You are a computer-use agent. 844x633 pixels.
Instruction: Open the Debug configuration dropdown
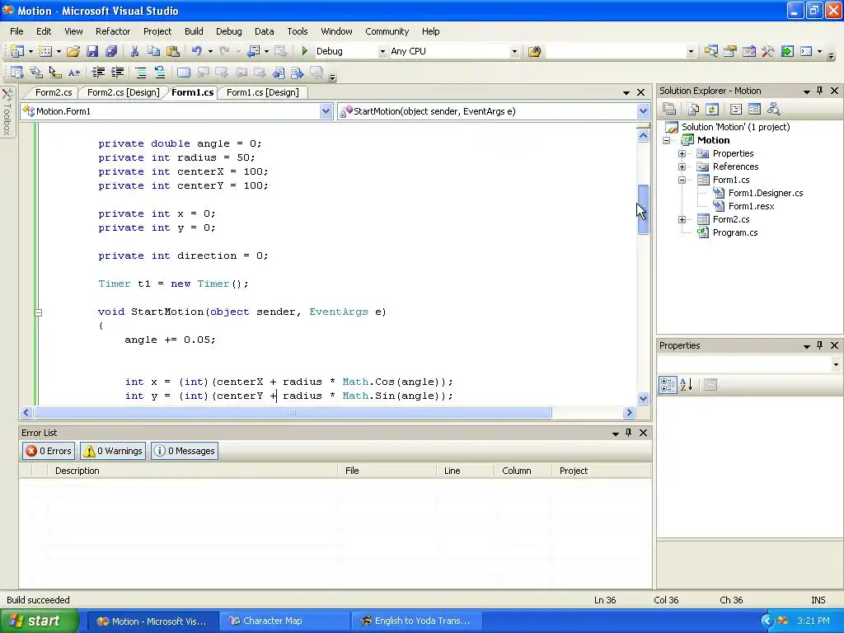click(x=382, y=52)
